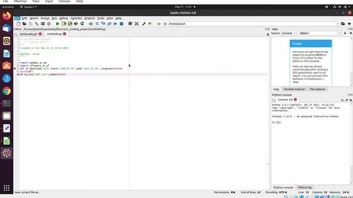Browse editor tabs icon left of tenthcode.py

(15, 34)
